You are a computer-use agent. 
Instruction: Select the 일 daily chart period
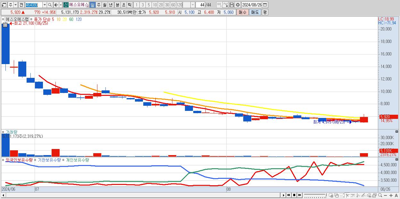pos(92,5)
